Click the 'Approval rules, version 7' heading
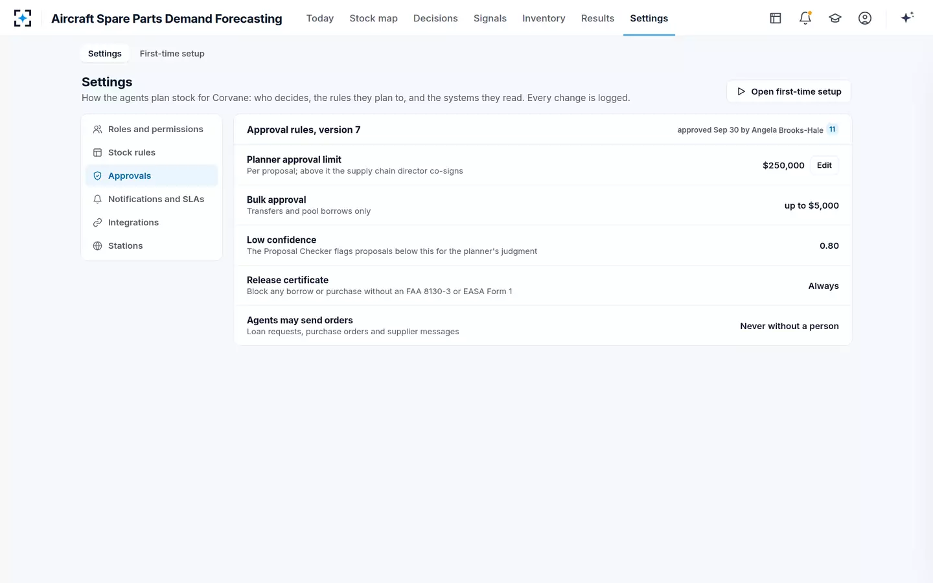This screenshot has height=583, width=933. (304, 130)
